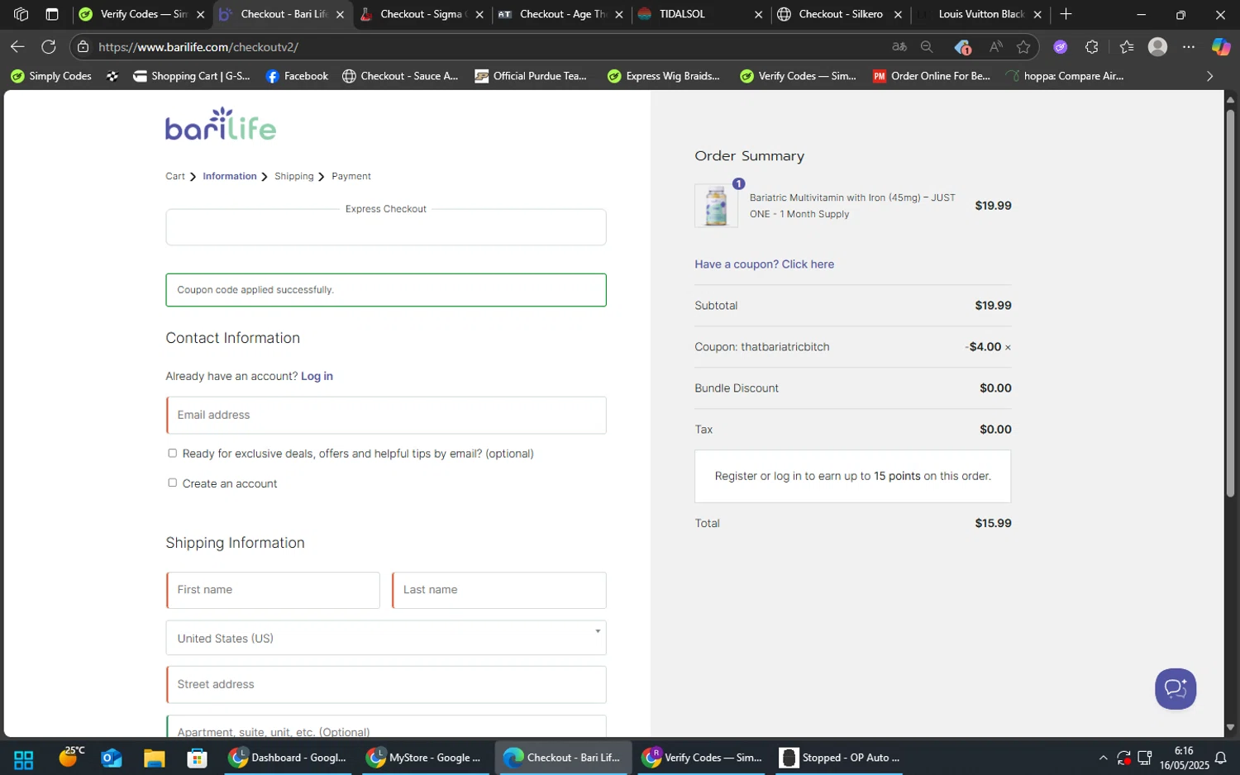Click the weather widget showing 25°C
The image size is (1240, 775).
[x=72, y=757]
